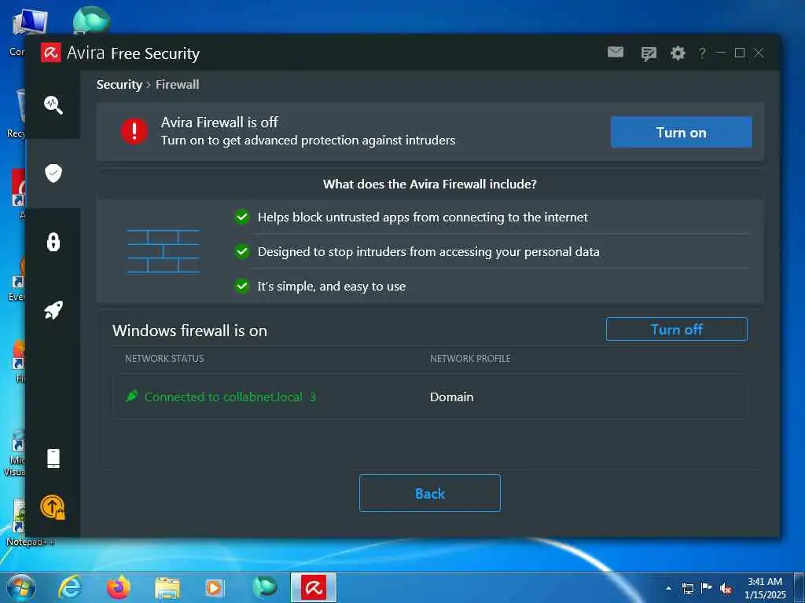
Task: Click the Show desktop strip beside the clock
Action: click(x=799, y=587)
